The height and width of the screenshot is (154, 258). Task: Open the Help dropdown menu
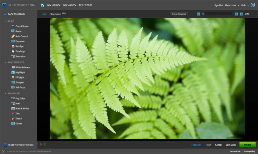245,5
